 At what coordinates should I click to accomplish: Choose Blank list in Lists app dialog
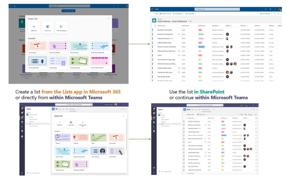tap(34, 28)
